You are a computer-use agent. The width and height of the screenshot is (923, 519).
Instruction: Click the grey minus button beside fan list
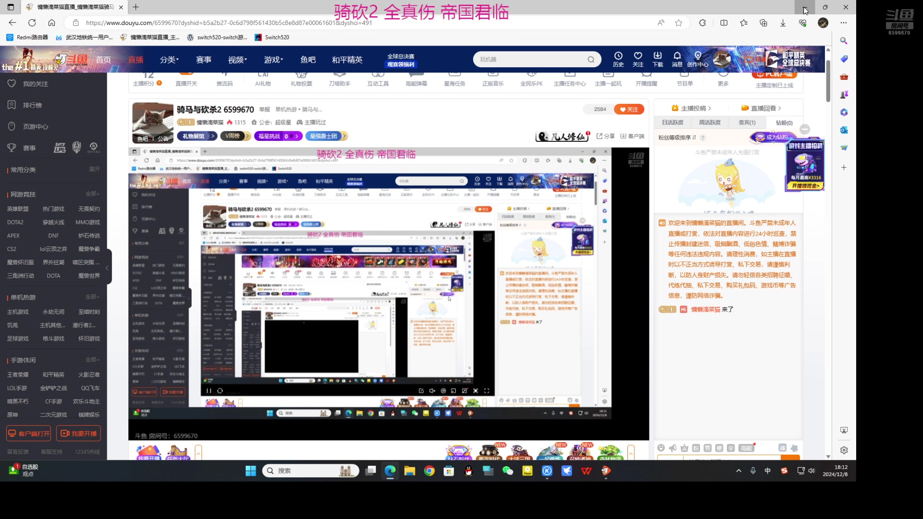coord(805,129)
